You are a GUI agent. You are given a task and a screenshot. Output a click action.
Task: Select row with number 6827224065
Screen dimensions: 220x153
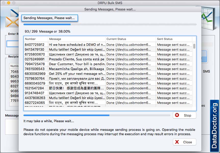tap(108, 103)
